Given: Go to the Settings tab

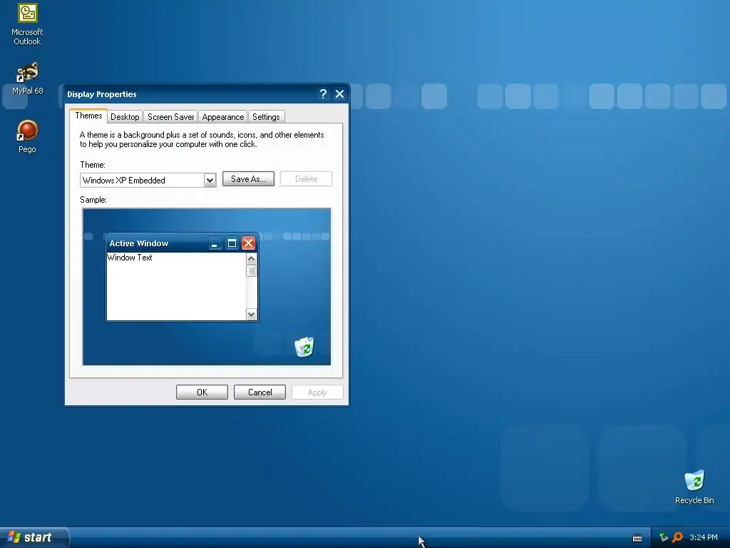Looking at the screenshot, I should click(x=266, y=117).
